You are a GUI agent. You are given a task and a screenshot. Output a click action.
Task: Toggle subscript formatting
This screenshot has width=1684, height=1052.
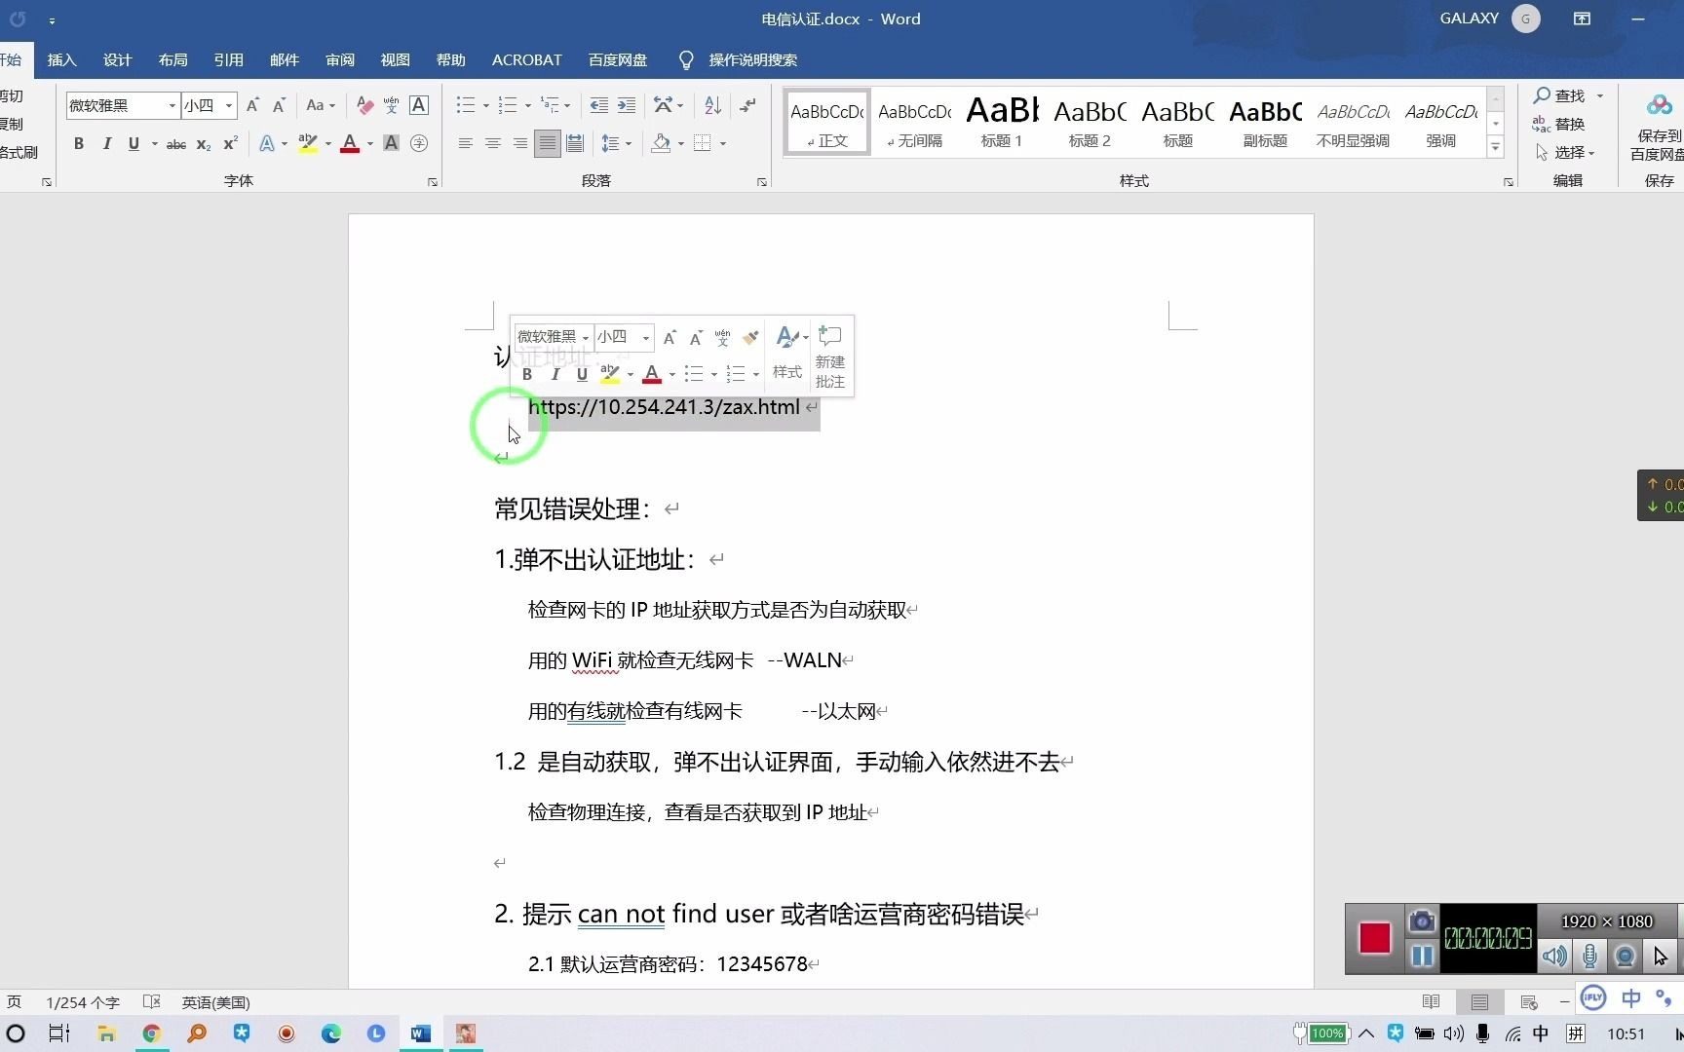tap(204, 144)
